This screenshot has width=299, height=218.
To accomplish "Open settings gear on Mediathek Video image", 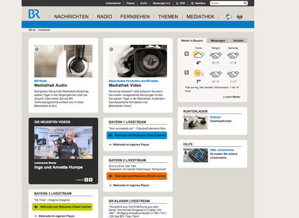I will click(111, 50).
